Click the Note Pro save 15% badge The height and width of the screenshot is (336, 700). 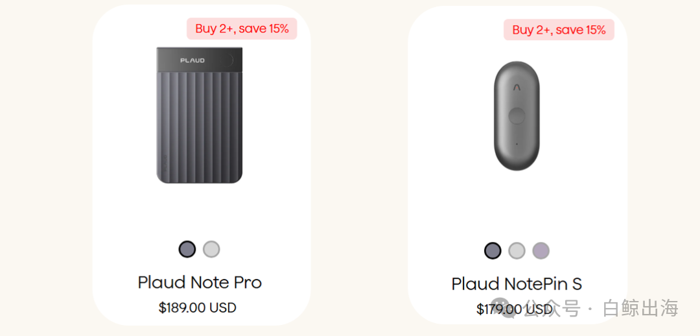(242, 29)
